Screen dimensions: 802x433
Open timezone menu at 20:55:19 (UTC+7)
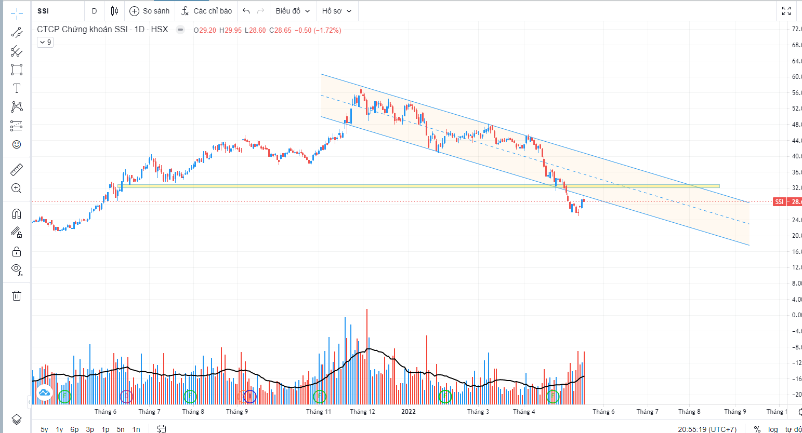click(707, 429)
